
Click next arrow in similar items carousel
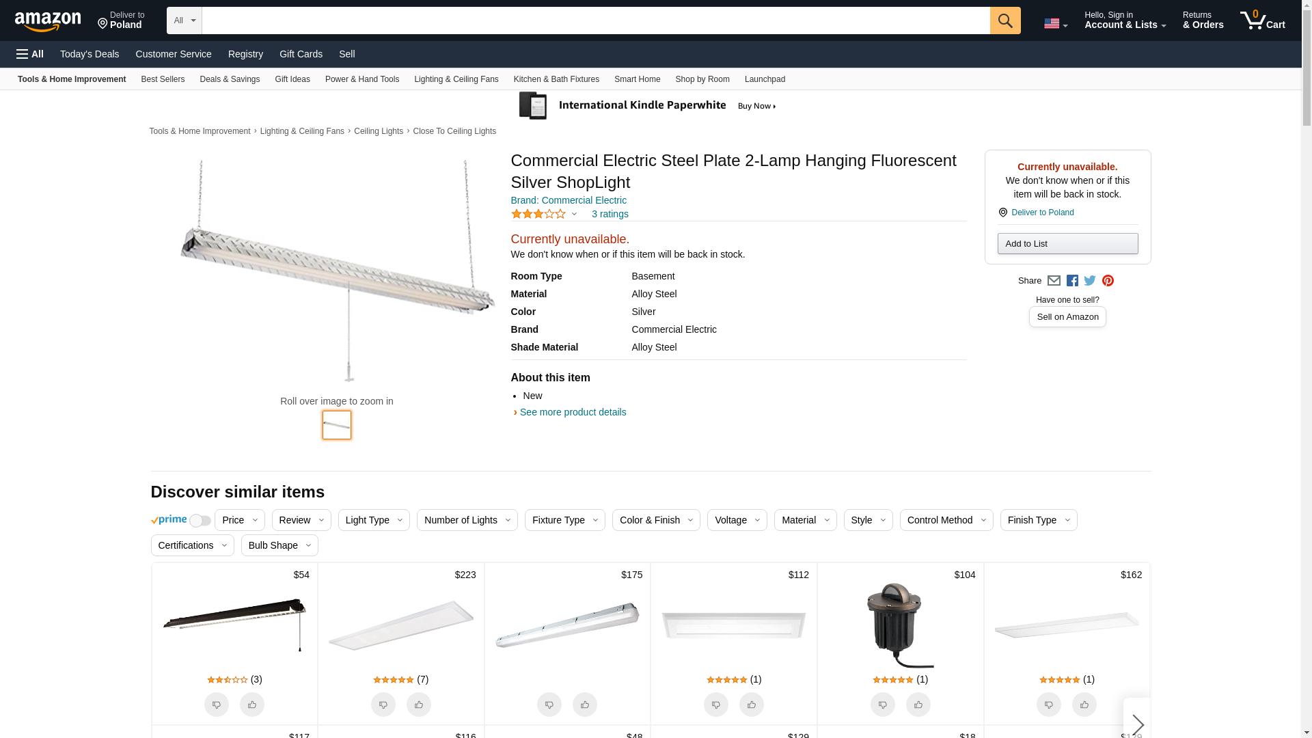tap(1137, 724)
